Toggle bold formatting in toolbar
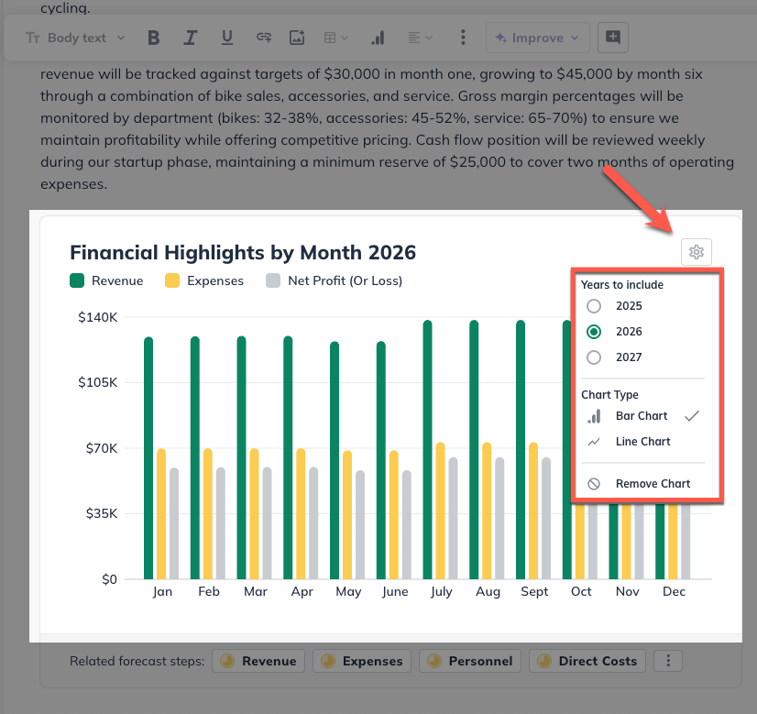The image size is (757, 714). click(x=154, y=38)
